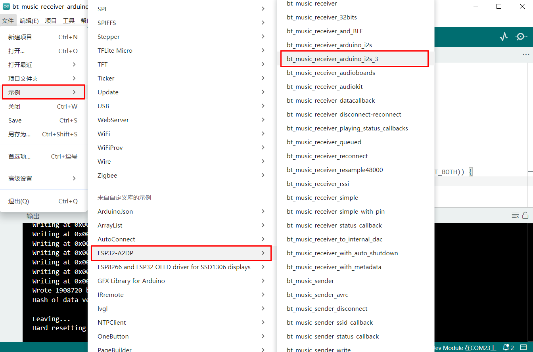Expand the NTPClient examples submenu
533x352 pixels.
pyautogui.click(x=182, y=322)
